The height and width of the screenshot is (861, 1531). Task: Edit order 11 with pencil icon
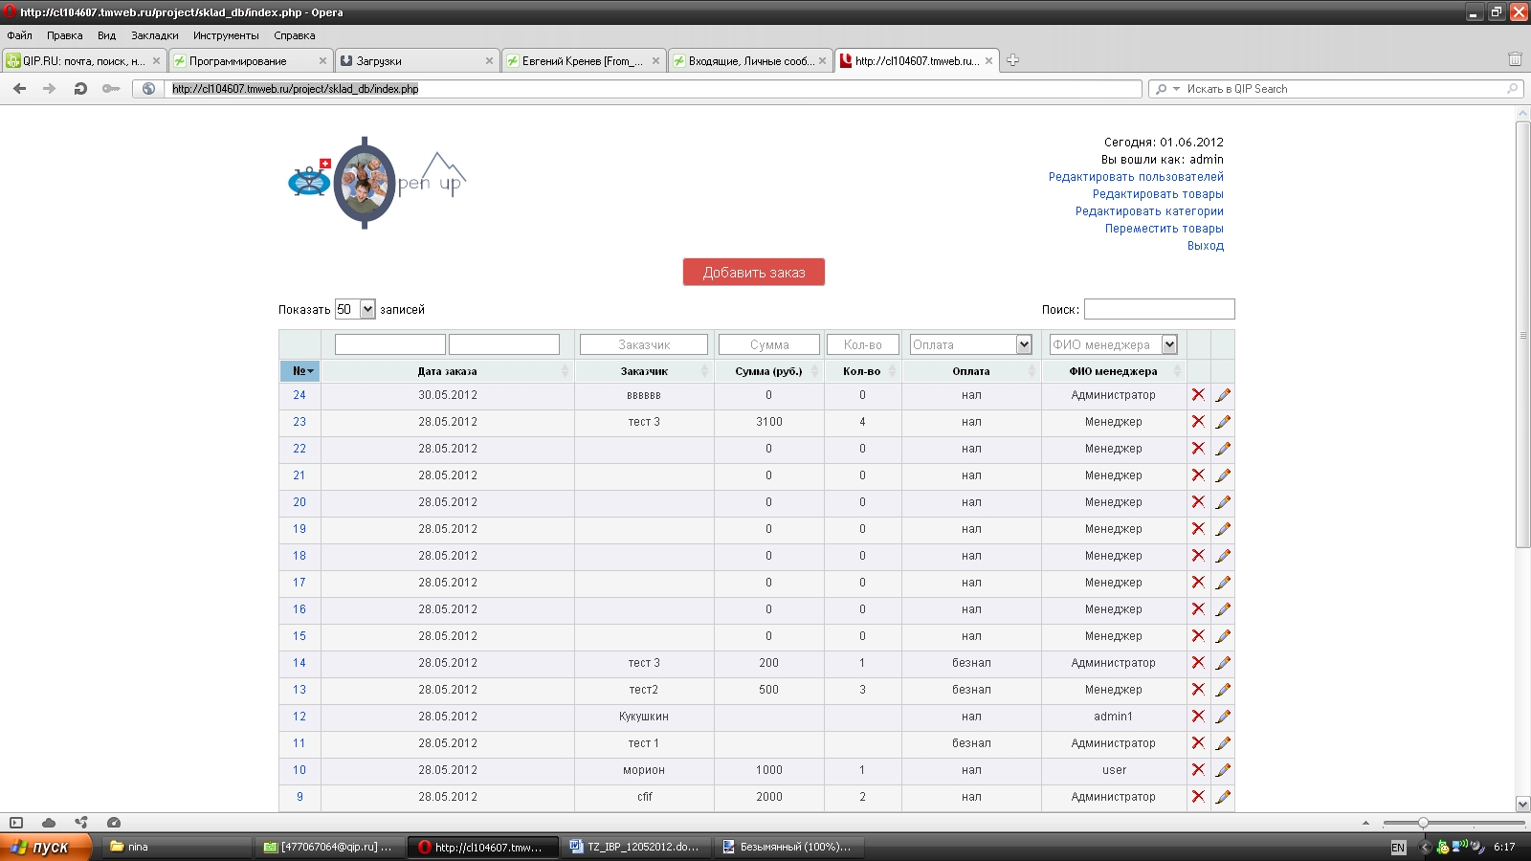point(1223,742)
